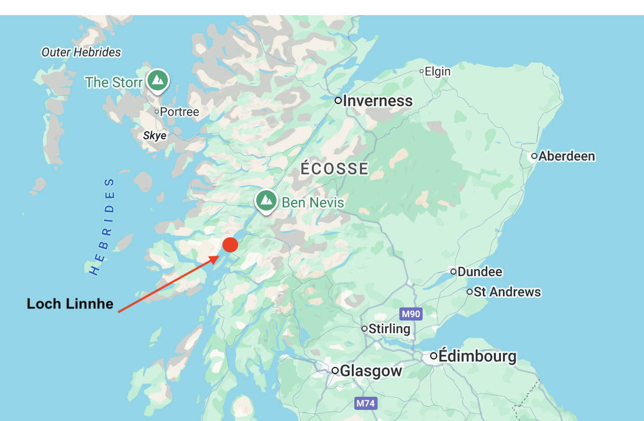Screen dimensions: 644x421
Task: Click the M90 motorway shield
Action: click(x=410, y=314)
